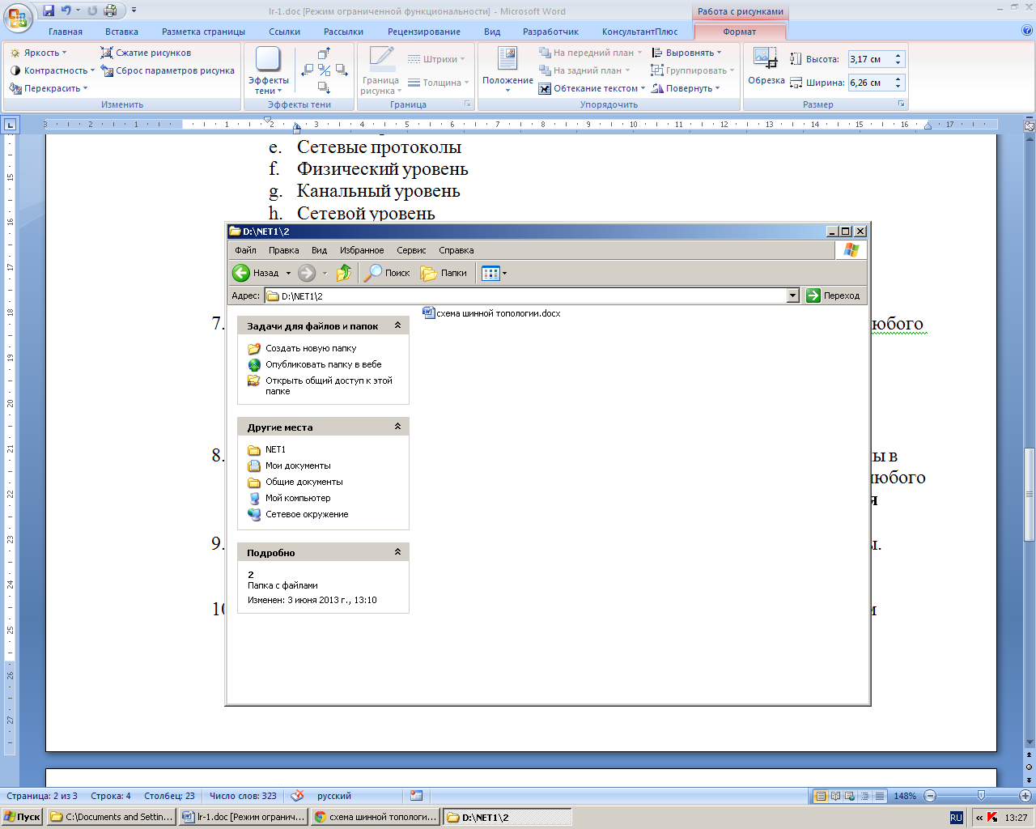
Task: Open Избранное menu in Explorer window
Action: (362, 250)
